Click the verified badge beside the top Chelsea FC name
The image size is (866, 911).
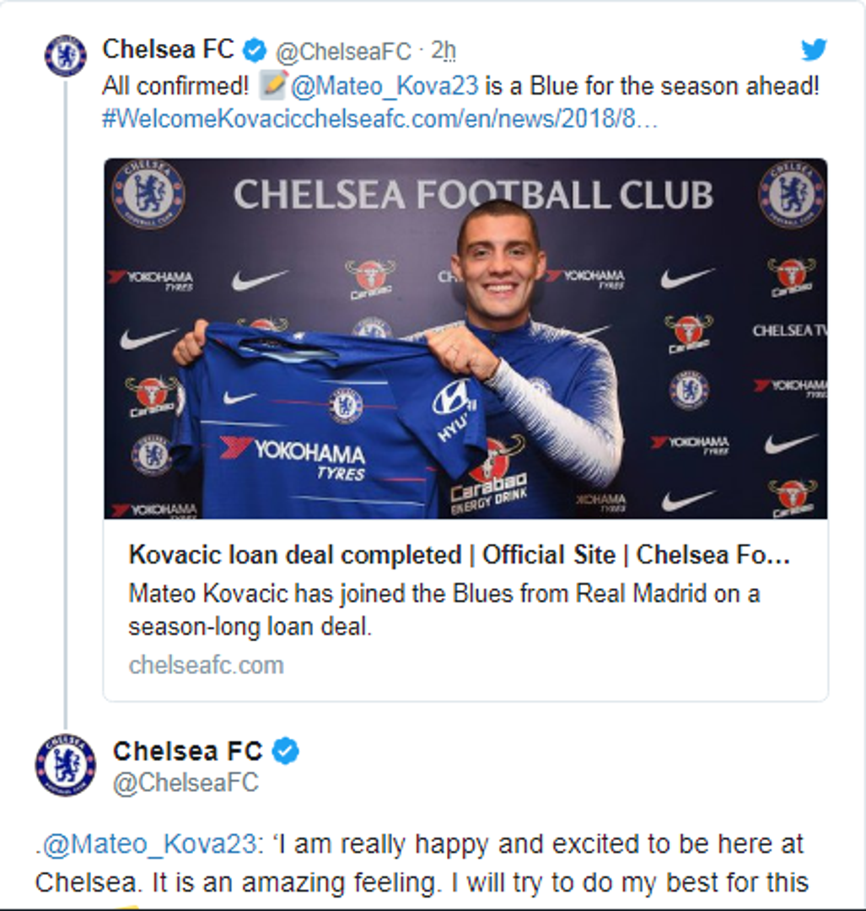(x=255, y=51)
